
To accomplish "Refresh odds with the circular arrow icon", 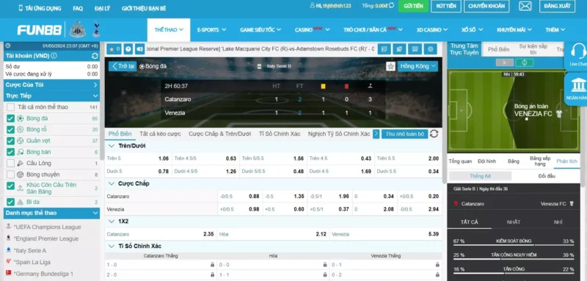I will tap(434, 134).
